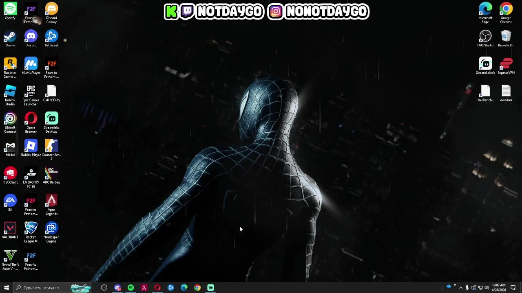Open OneDrive cloud icon in tray
This screenshot has height=293, width=522.
click(x=449, y=287)
